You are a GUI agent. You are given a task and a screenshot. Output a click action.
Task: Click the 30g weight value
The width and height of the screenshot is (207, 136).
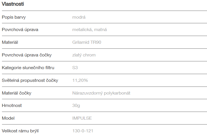[76, 106]
